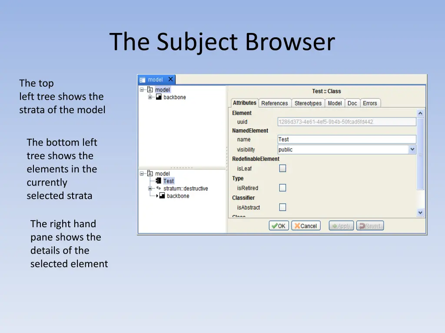Image resolution: width=445 pixels, height=333 pixels.
Task: Click the model root icon in top tree
Action: [x=150, y=90]
